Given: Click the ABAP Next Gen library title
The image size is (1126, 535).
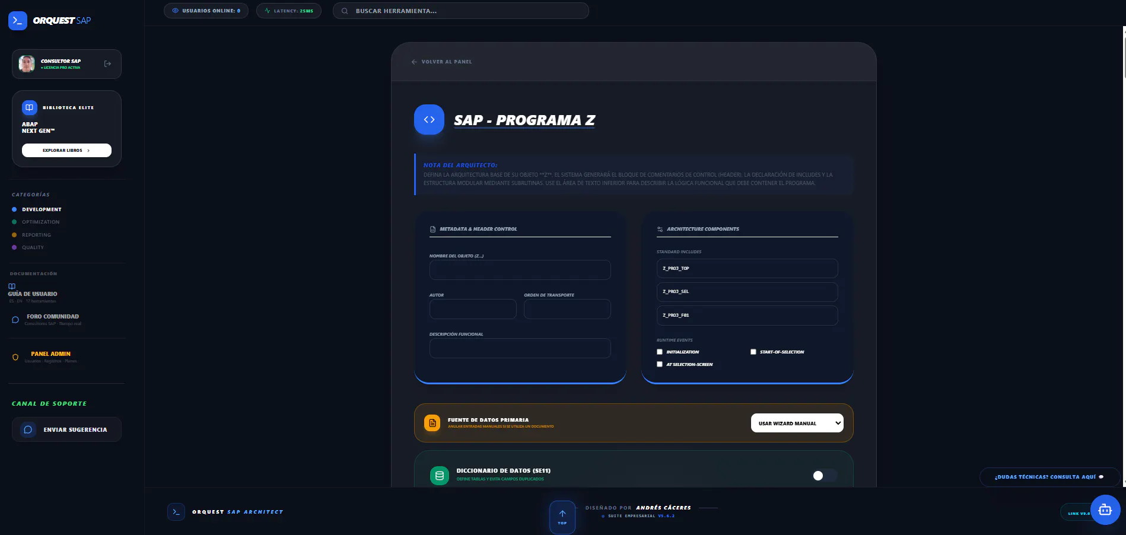Looking at the screenshot, I should (38, 128).
